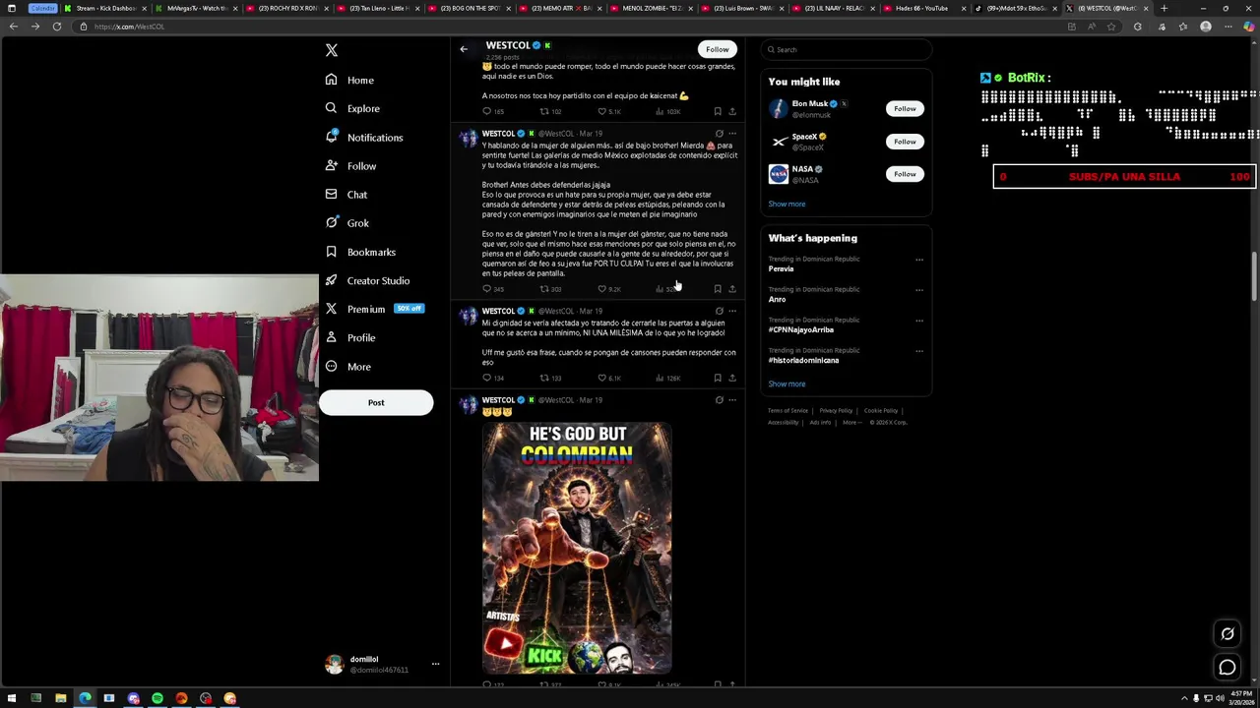1260x708 pixels.
Task: Like the post with 9.2K likes
Action: pyautogui.click(x=609, y=289)
